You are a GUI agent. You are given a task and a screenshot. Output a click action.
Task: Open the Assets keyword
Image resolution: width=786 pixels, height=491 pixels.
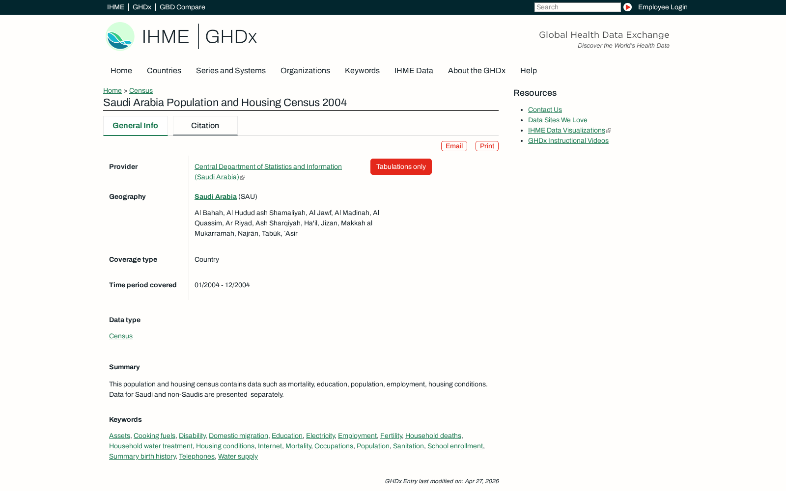click(x=119, y=436)
